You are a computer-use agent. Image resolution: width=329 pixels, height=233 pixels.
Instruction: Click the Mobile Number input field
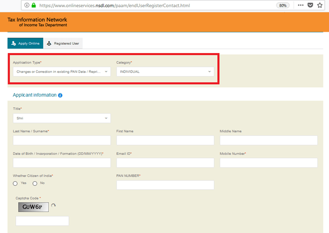pyautogui.click(x=268, y=162)
